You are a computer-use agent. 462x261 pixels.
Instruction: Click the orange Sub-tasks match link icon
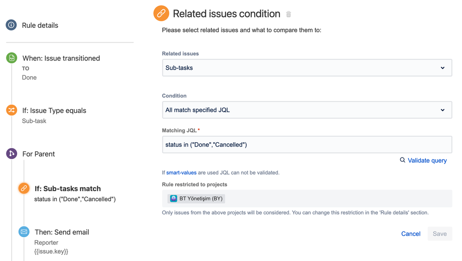pos(24,188)
